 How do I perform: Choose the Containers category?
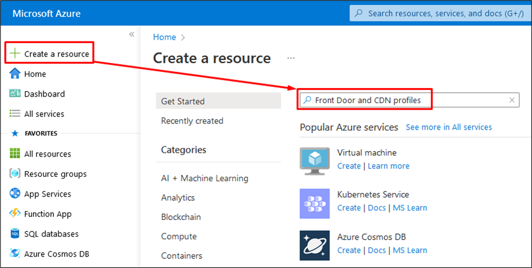coord(182,255)
